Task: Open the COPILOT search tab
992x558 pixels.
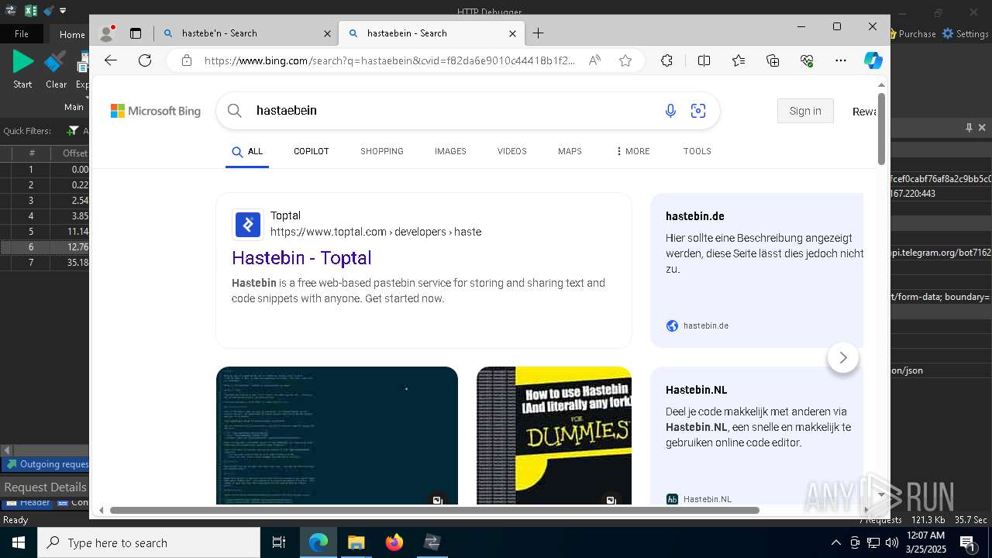Action: coord(312,151)
